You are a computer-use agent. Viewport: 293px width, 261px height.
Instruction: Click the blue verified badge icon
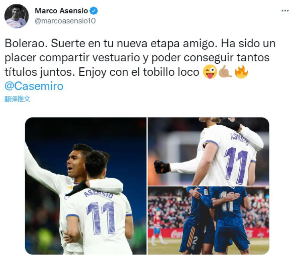[94, 11]
